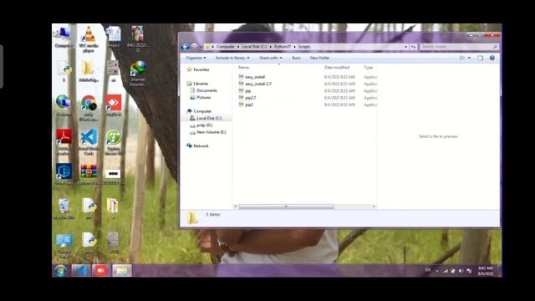This screenshot has height=301, width=535.
Task: Click the Adobe Reader desktop icon
Action: (64, 142)
